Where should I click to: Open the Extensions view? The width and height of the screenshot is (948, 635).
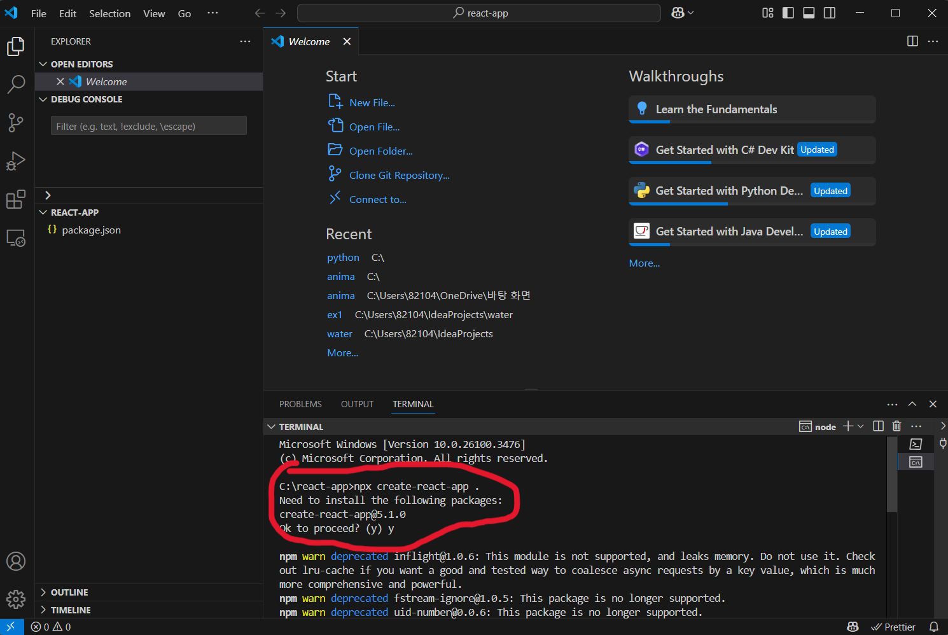pos(16,200)
